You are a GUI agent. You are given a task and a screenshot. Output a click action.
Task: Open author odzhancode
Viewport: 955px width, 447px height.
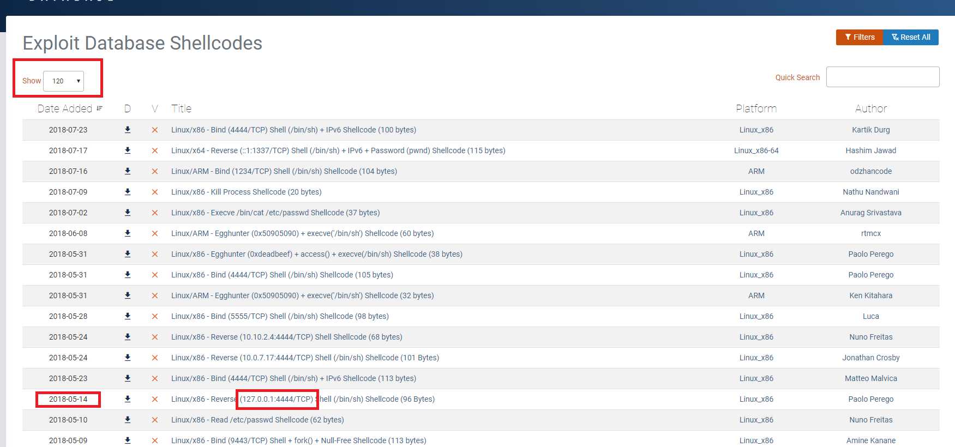[x=871, y=171]
